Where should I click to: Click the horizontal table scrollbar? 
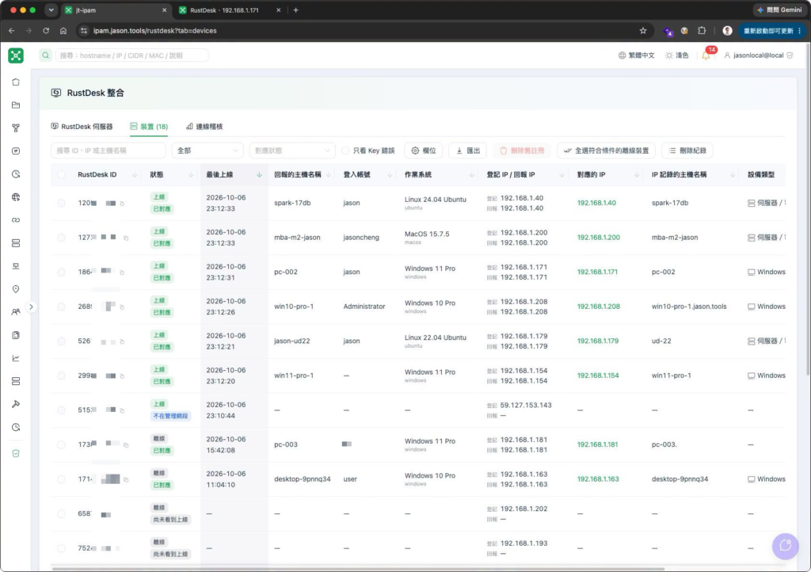click(358, 568)
